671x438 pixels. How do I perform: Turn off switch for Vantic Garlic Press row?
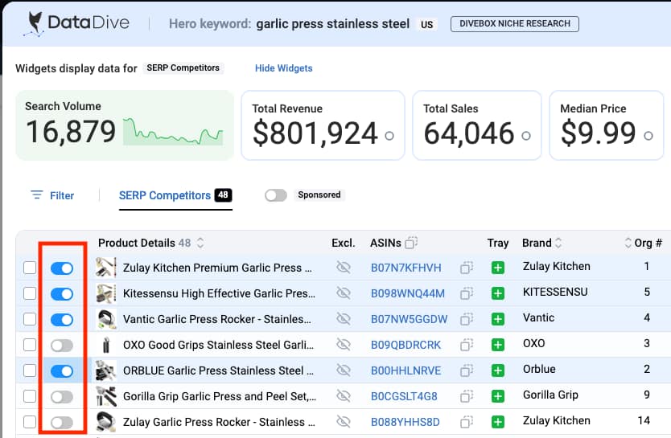click(62, 320)
